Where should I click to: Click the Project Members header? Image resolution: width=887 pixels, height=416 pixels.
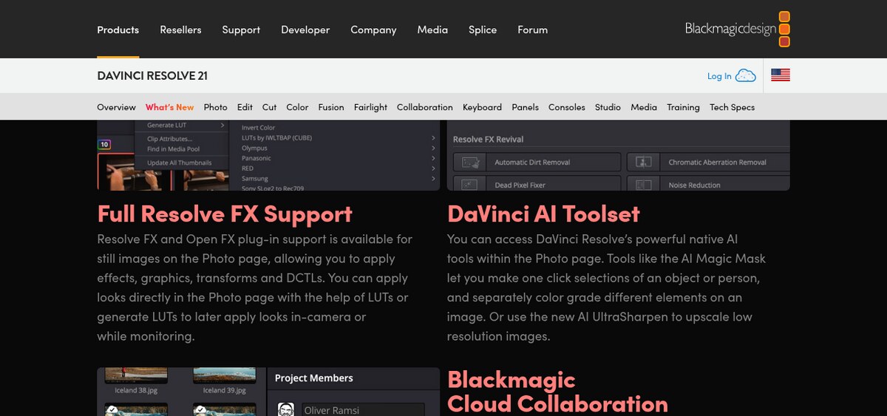point(314,378)
